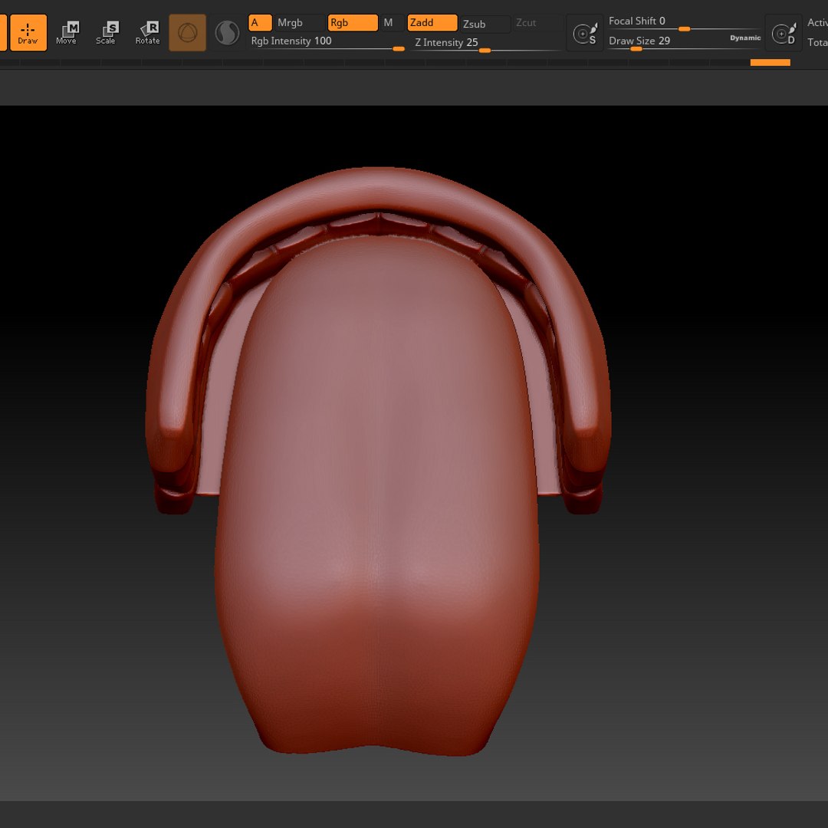Switch to Zsub sculpt mode
828x828 pixels.
click(x=485, y=24)
